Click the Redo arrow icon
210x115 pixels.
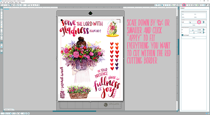coord(25,5)
